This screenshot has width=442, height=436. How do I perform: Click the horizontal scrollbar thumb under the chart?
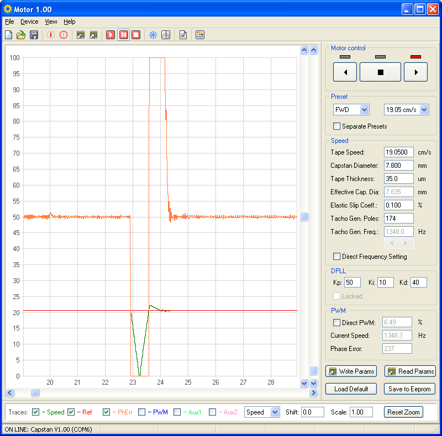pos(35,392)
